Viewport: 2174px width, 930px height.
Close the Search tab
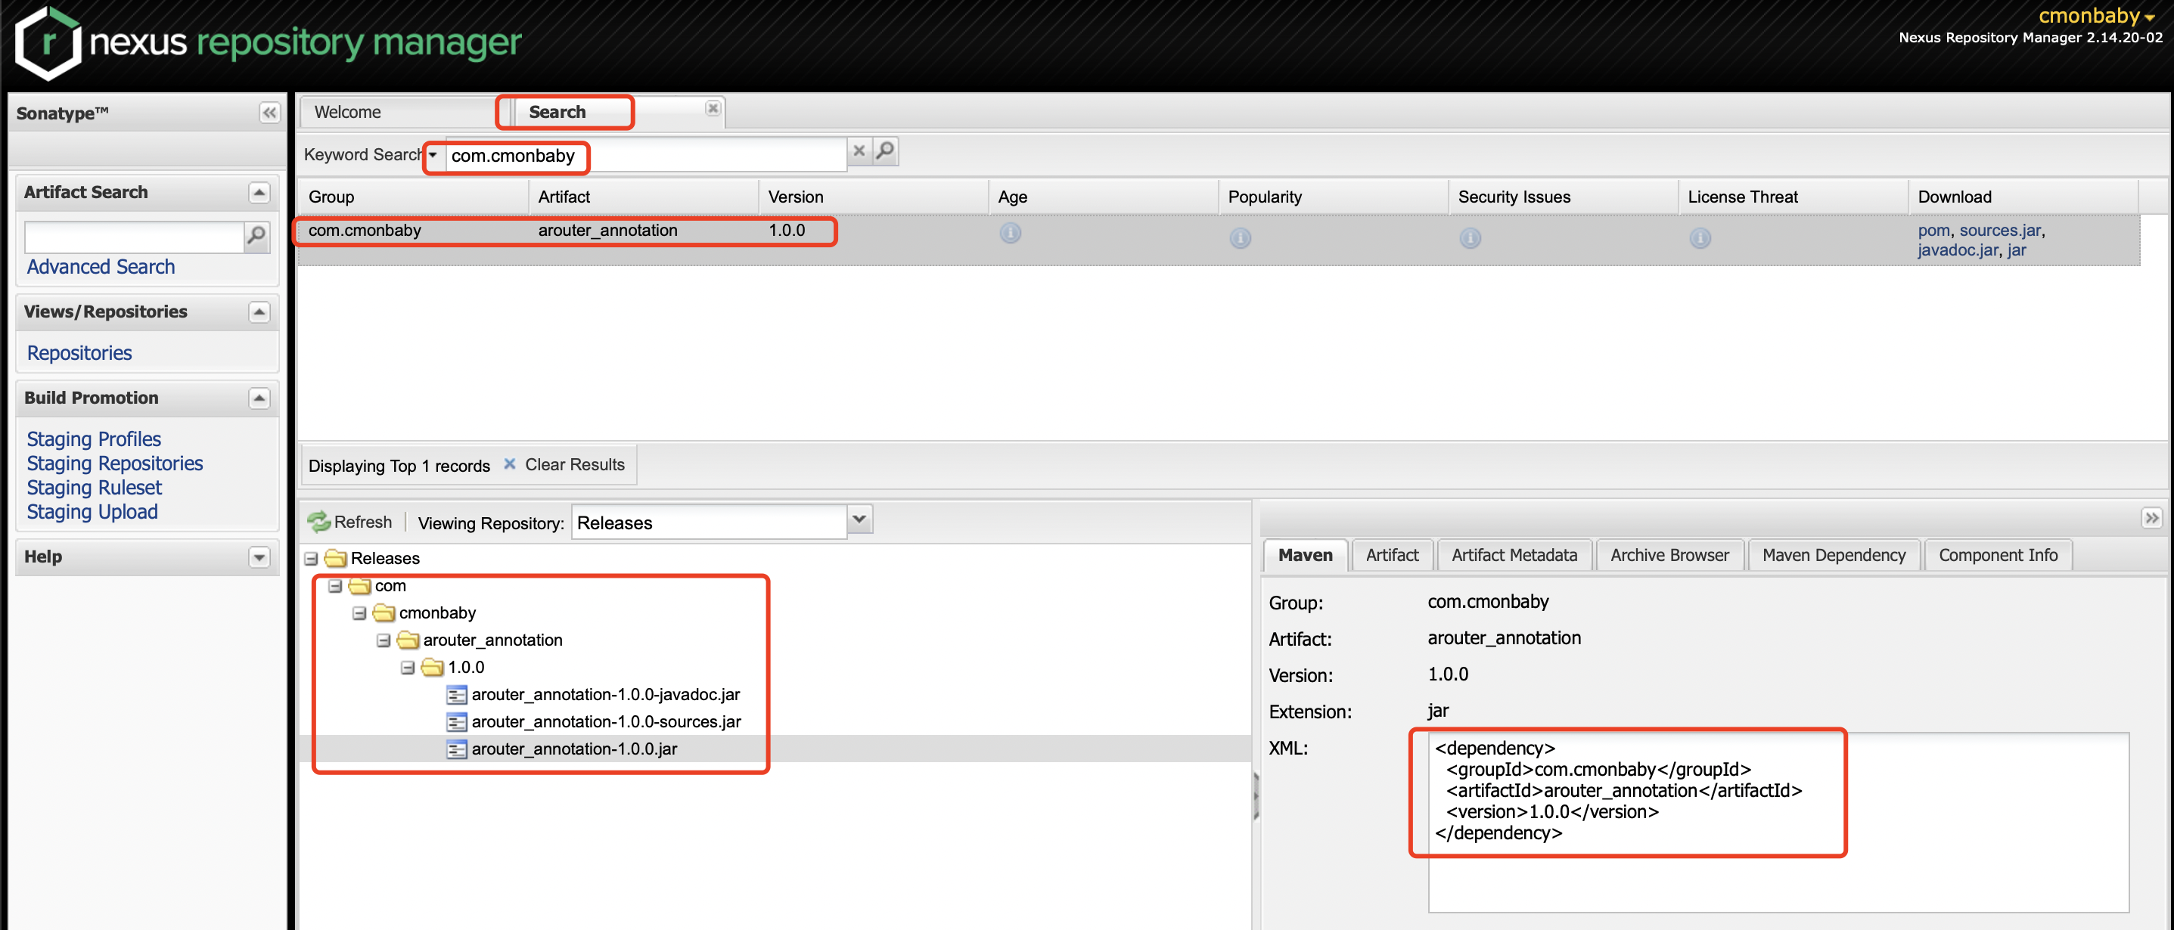tap(713, 109)
